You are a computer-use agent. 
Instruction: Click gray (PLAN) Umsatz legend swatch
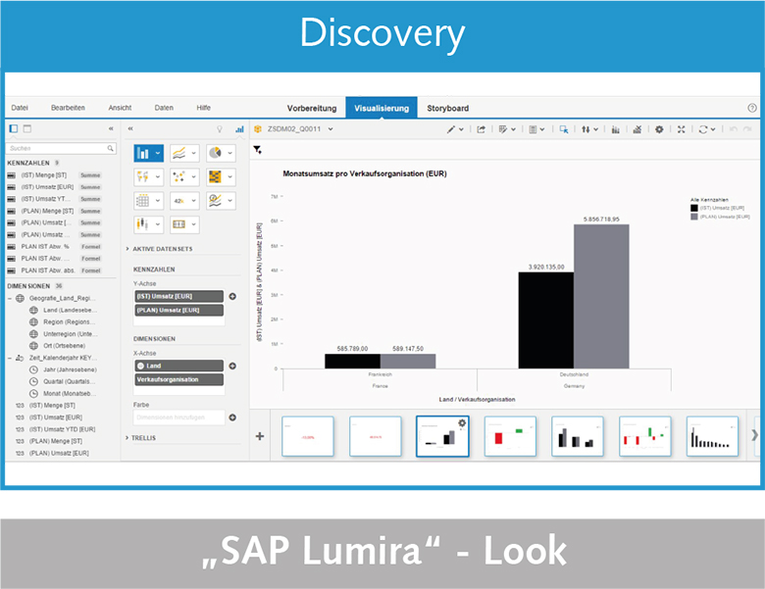pos(693,217)
